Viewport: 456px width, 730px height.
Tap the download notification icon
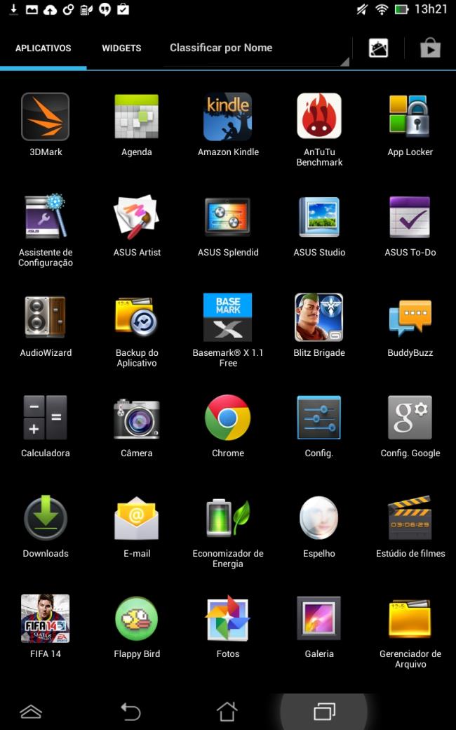(13, 9)
